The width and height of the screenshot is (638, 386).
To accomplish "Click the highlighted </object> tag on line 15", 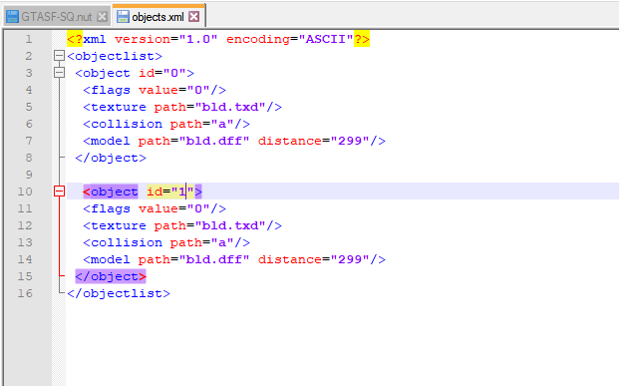I will click(111, 276).
